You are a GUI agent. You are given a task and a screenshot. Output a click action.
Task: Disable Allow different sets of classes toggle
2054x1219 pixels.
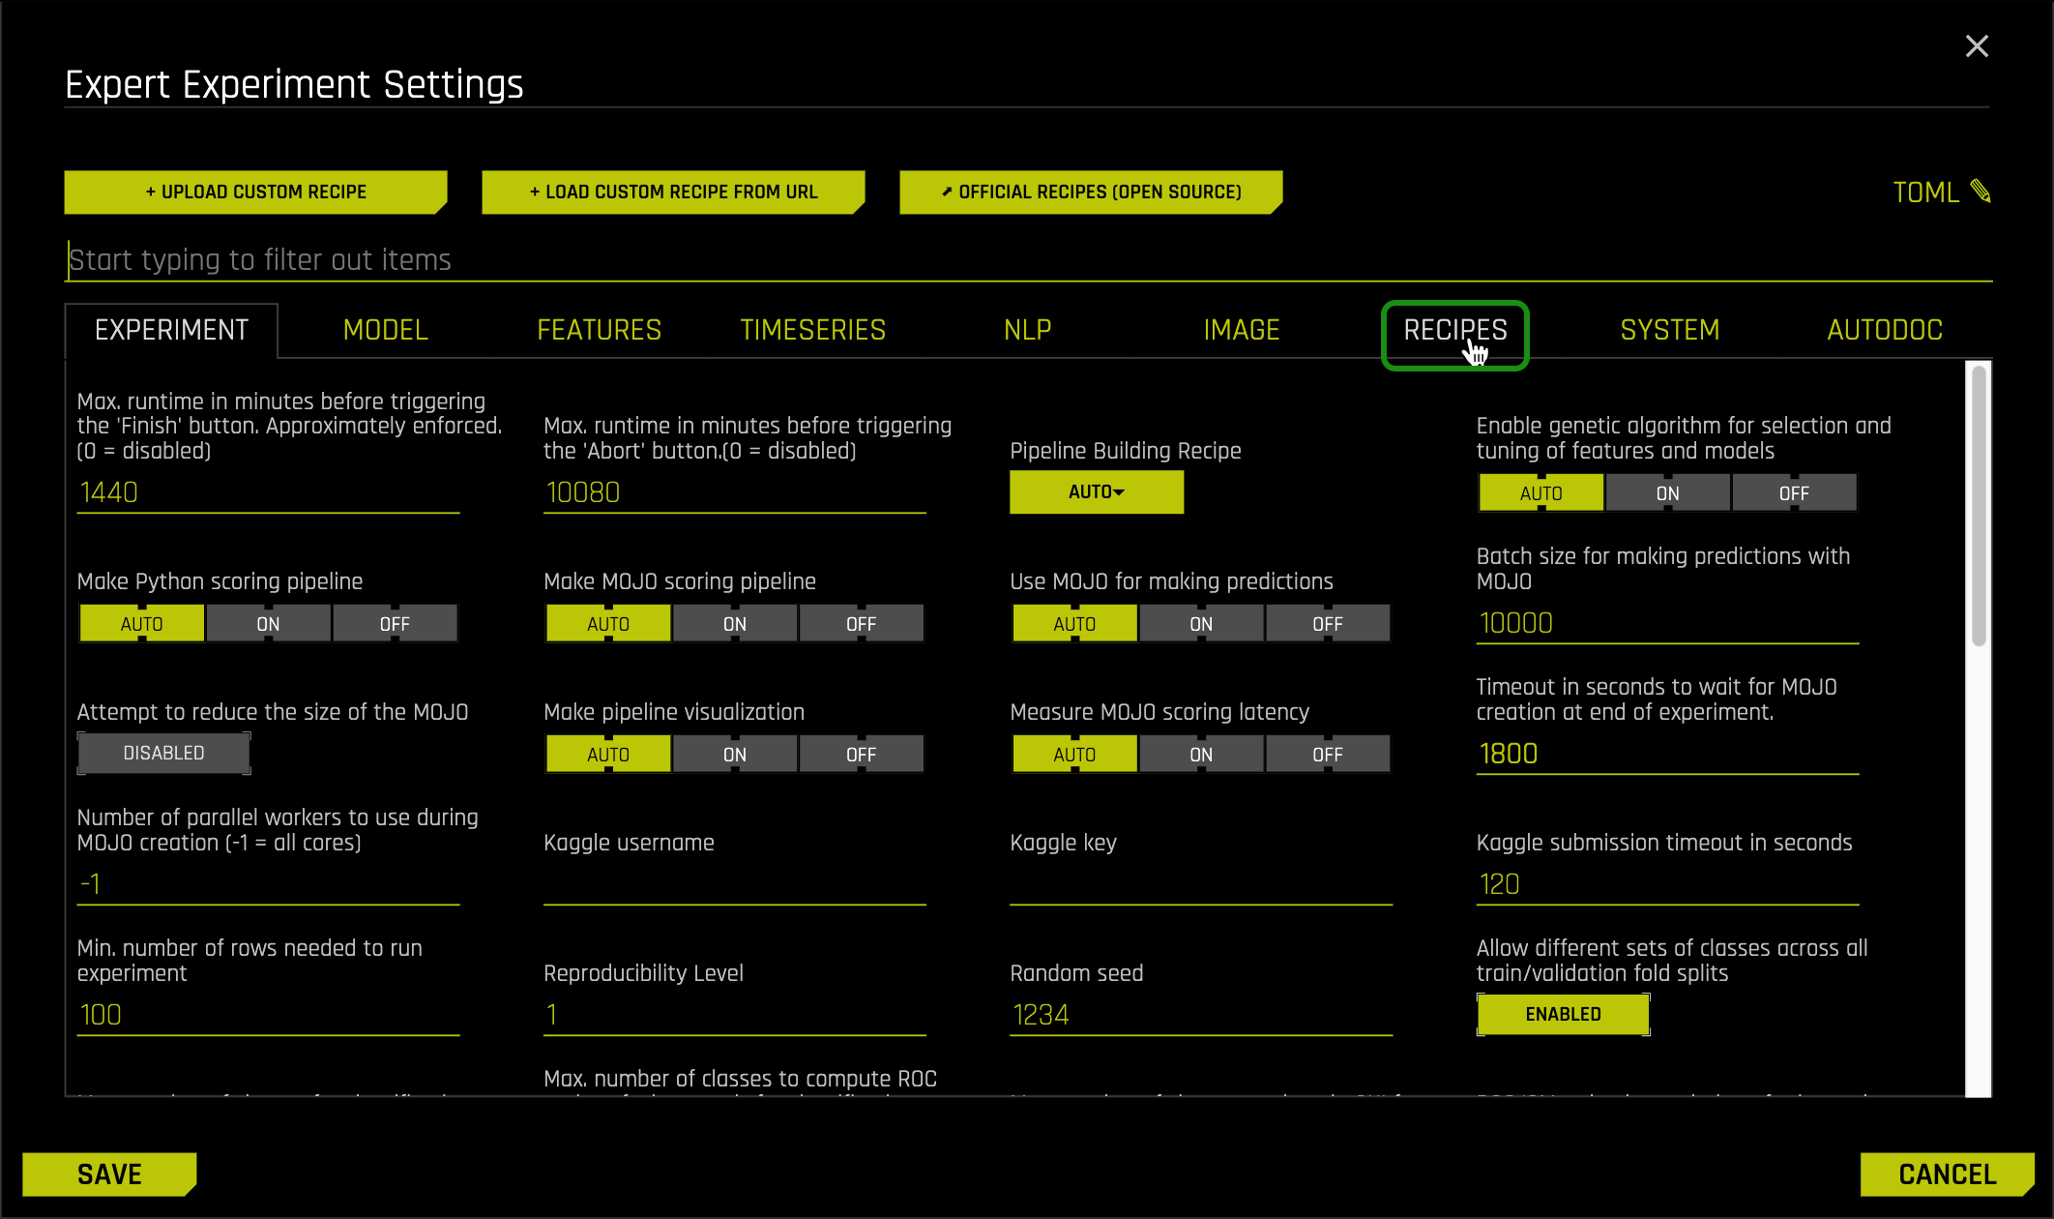point(1563,1014)
